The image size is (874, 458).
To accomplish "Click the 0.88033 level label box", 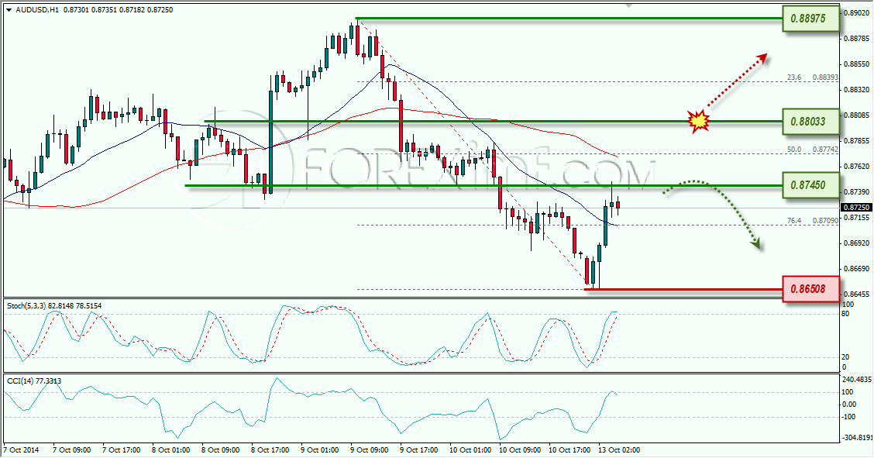I will 810,122.
